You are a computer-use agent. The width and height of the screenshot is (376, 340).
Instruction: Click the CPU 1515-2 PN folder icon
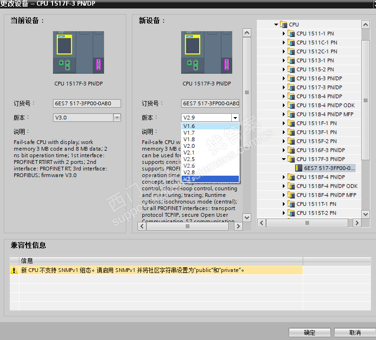[x=291, y=69]
